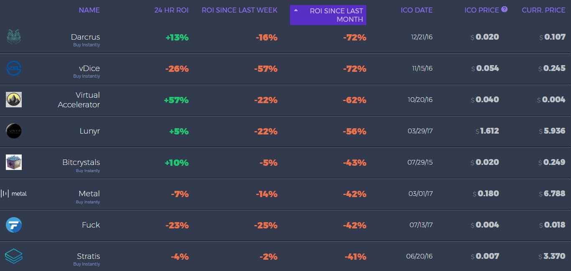Click the Lunyr black circle logo

click(14, 131)
